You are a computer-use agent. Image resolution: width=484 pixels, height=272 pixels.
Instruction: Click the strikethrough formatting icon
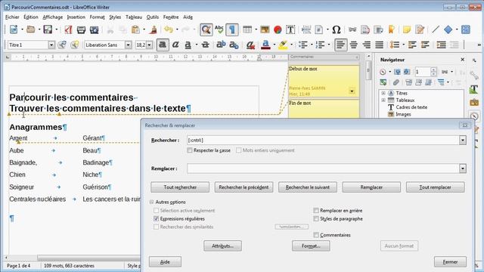point(205,45)
